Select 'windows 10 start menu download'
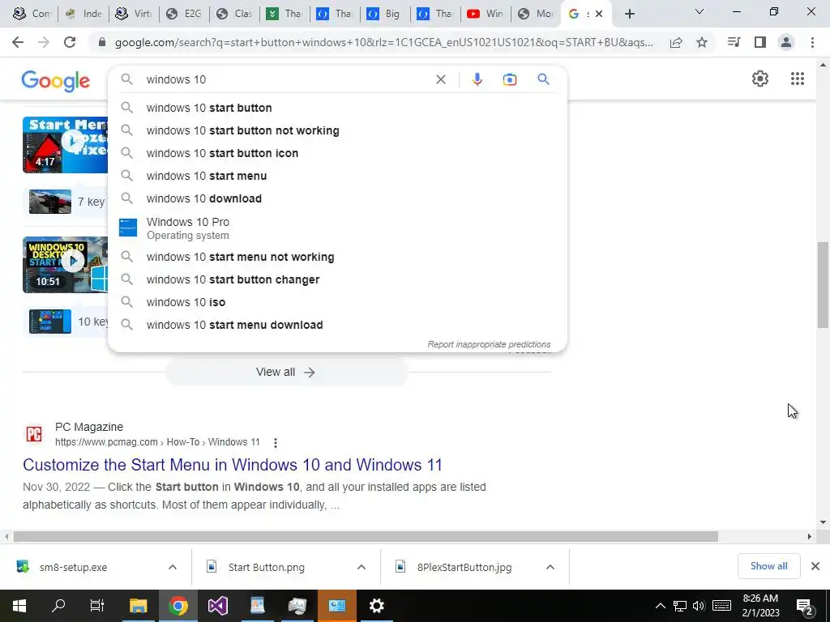The height and width of the screenshot is (622, 830). [x=337, y=326]
